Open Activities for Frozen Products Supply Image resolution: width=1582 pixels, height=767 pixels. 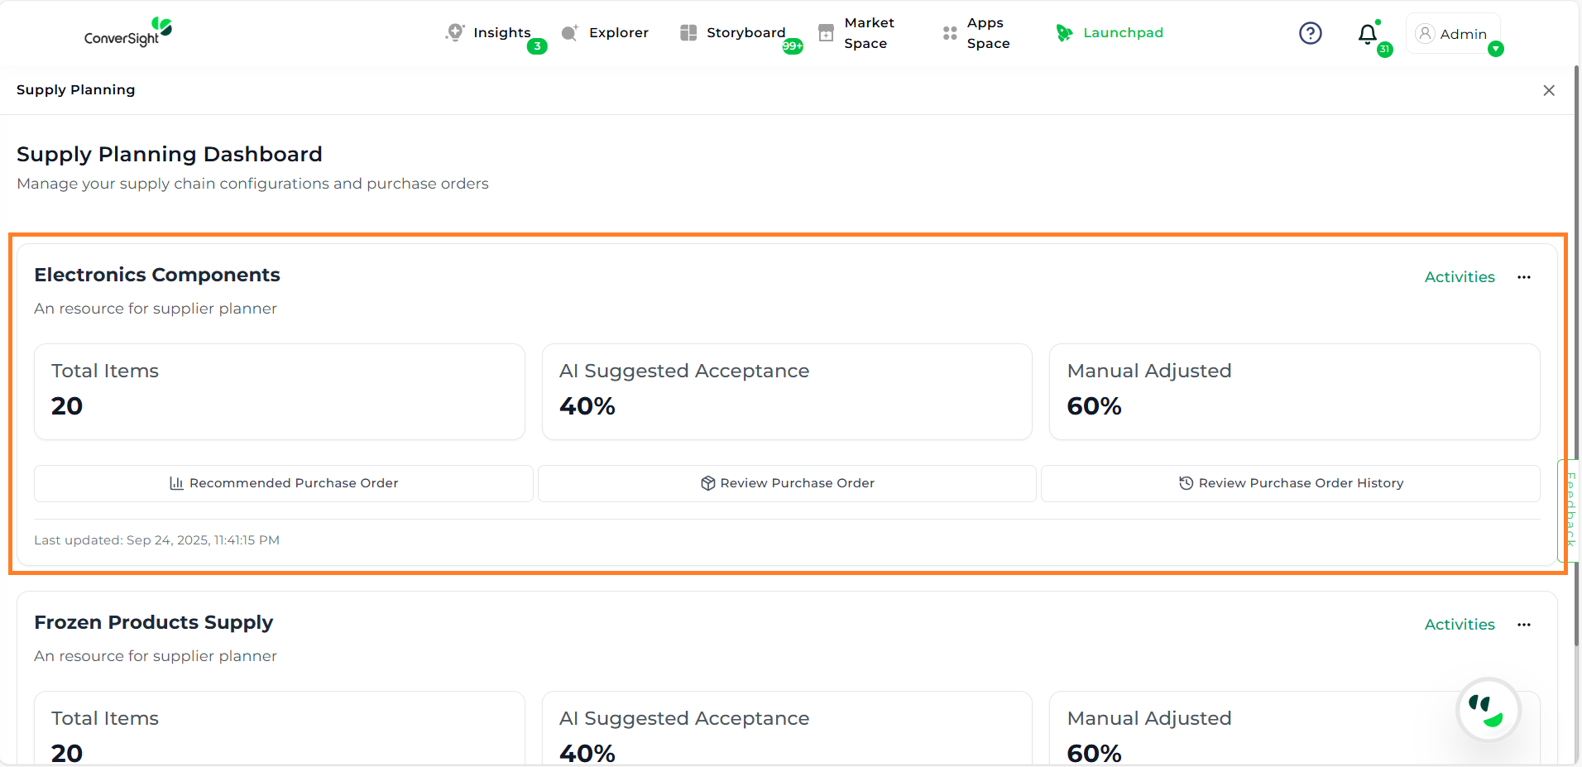(x=1459, y=625)
